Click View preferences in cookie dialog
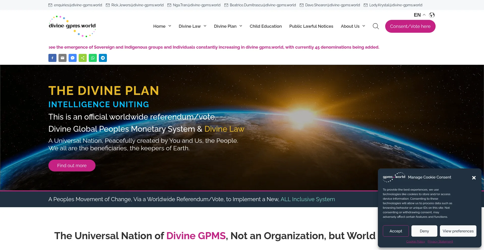Image resolution: width=484 pixels, height=250 pixels. [458, 231]
